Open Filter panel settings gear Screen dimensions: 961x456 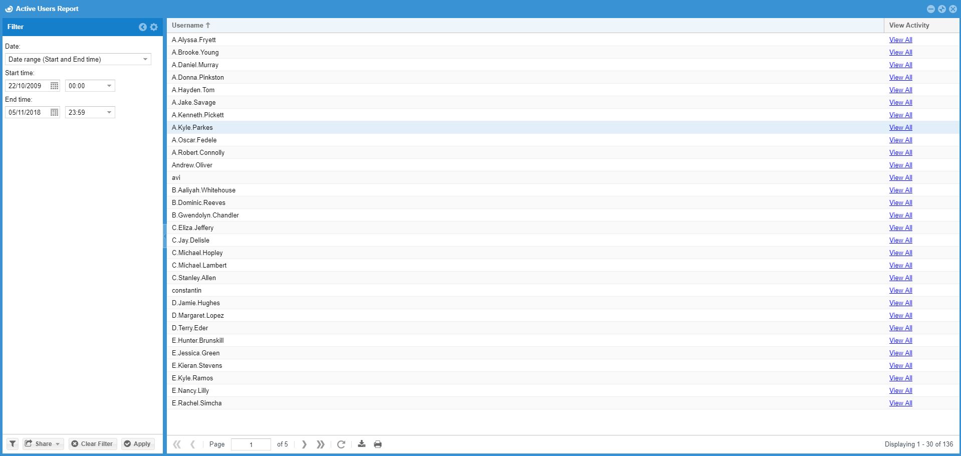point(154,27)
